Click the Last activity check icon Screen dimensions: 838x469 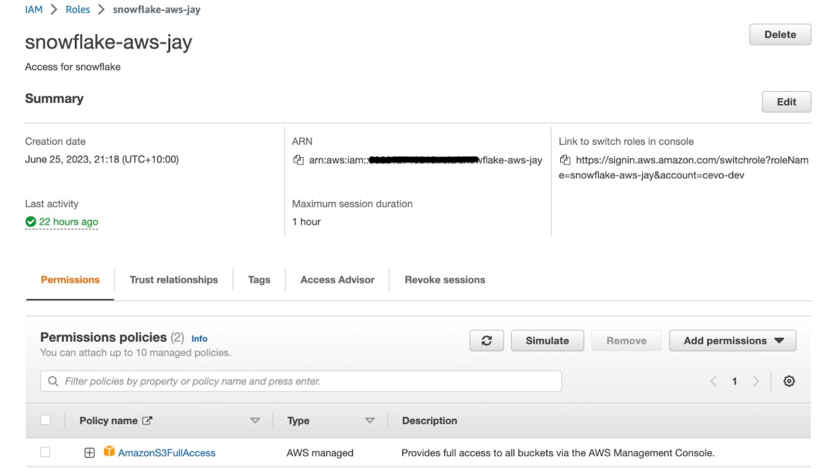click(x=31, y=221)
